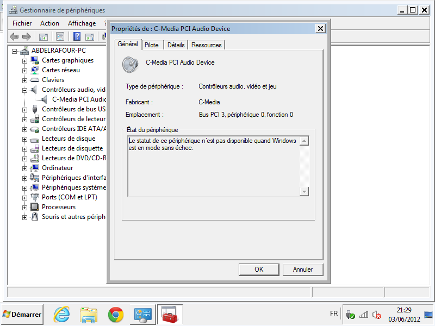Click the Lecteurs de DVD/CD-ROM disc icon
This screenshot has width=435, height=326.
tap(35, 158)
